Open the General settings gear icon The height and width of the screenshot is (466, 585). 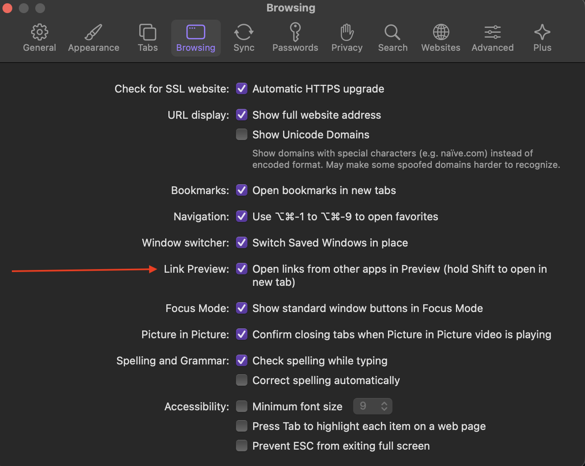point(39,32)
